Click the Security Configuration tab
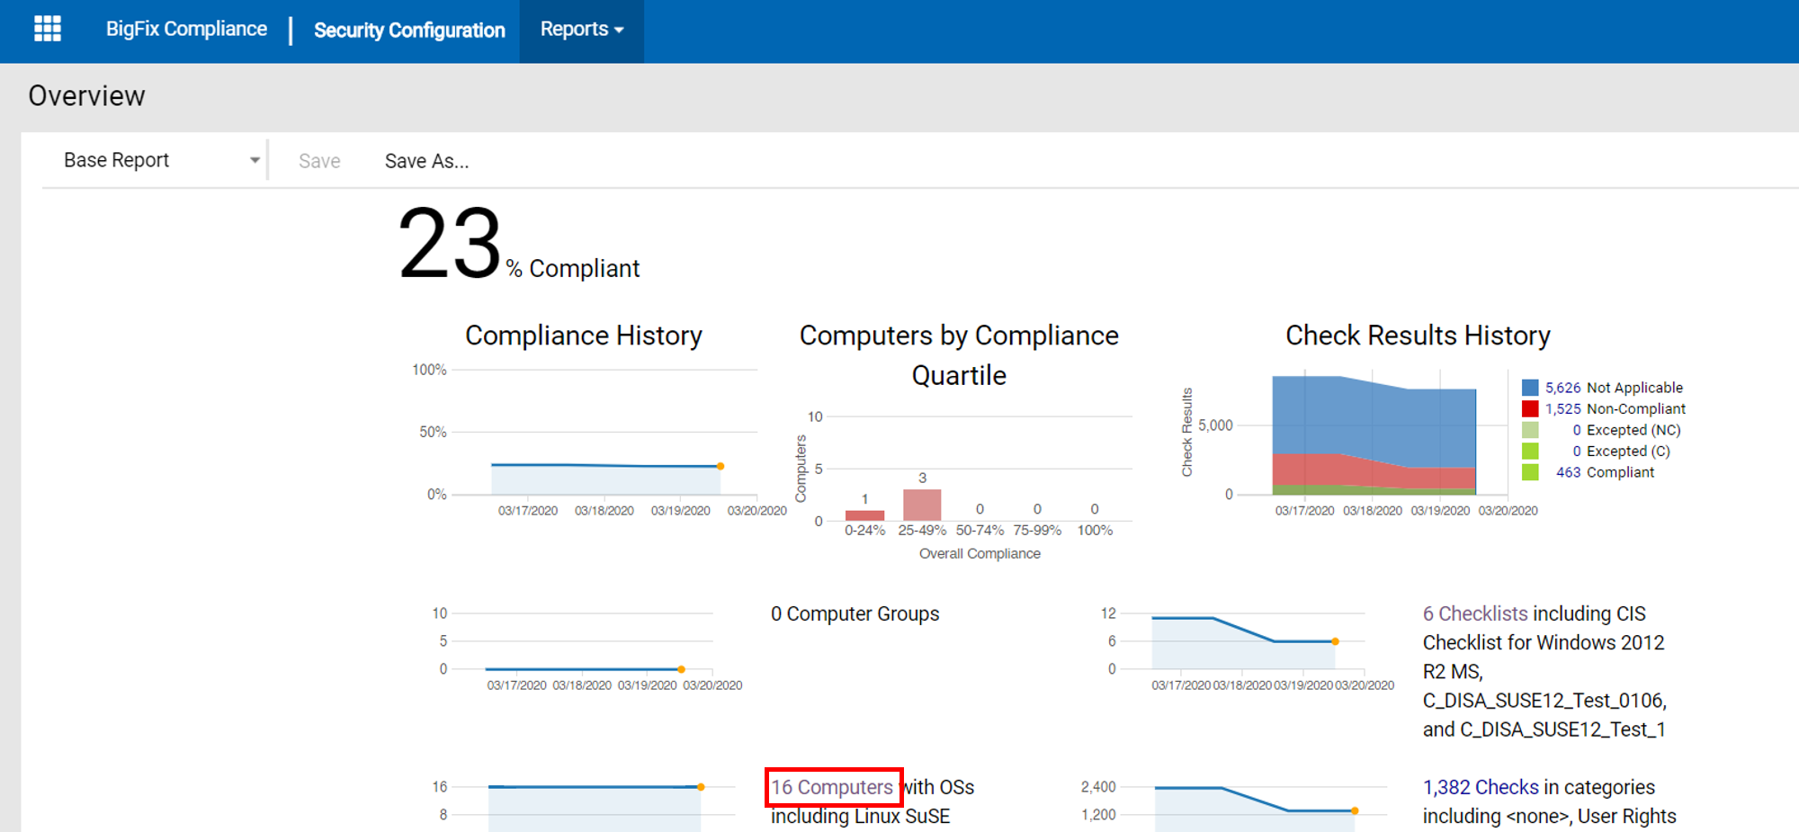The image size is (1799, 832). (x=409, y=31)
